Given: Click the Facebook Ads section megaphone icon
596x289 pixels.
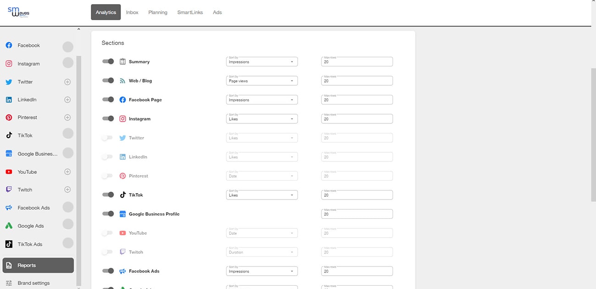Looking at the screenshot, I should click(122, 271).
